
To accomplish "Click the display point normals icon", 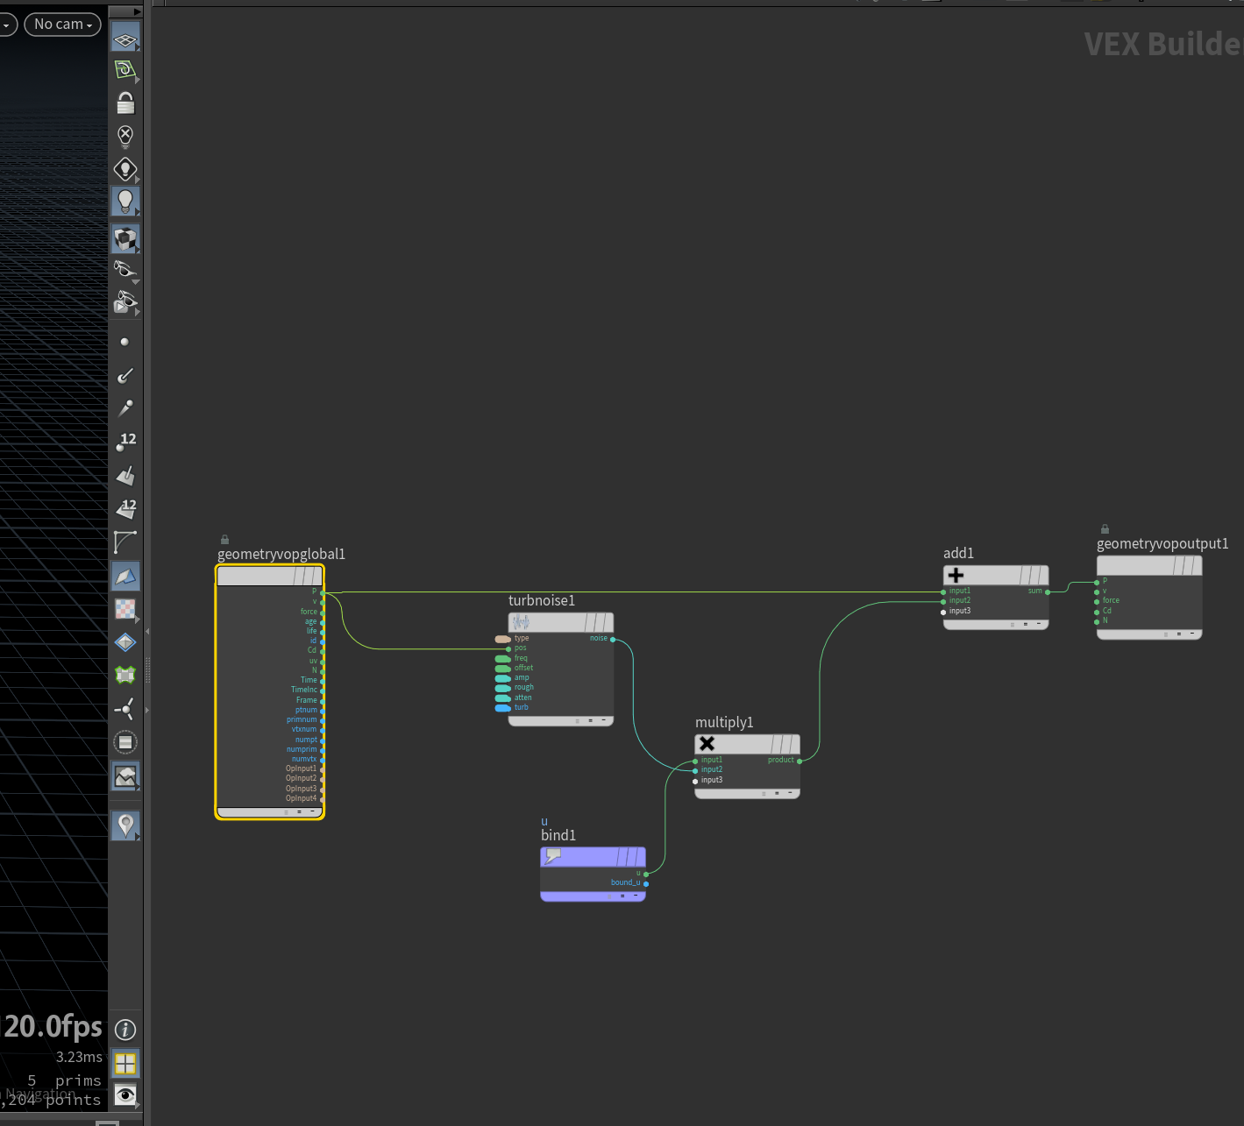I will pos(125,375).
